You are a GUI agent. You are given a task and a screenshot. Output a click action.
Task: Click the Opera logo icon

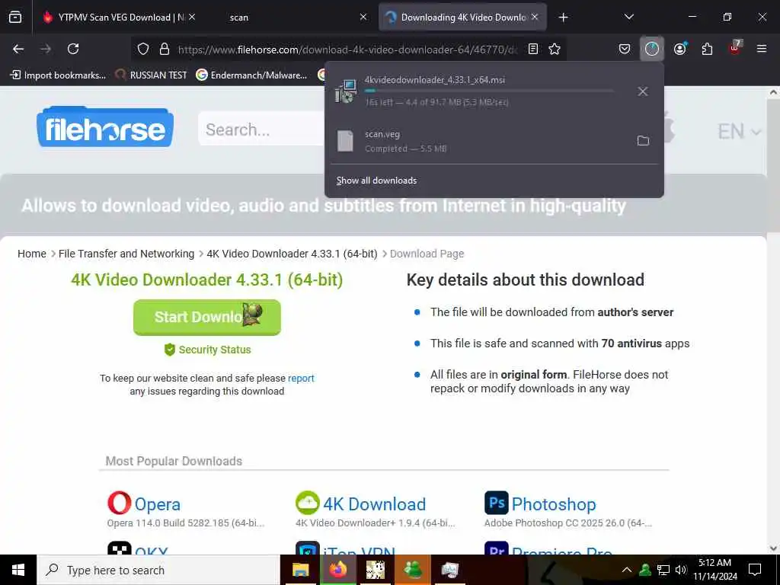120,503
